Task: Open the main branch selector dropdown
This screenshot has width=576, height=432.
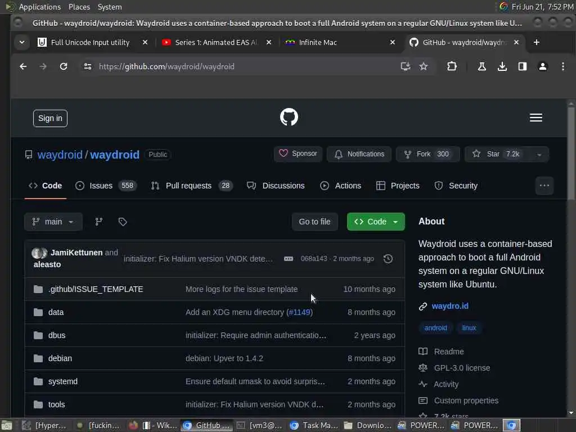Action: point(53,222)
